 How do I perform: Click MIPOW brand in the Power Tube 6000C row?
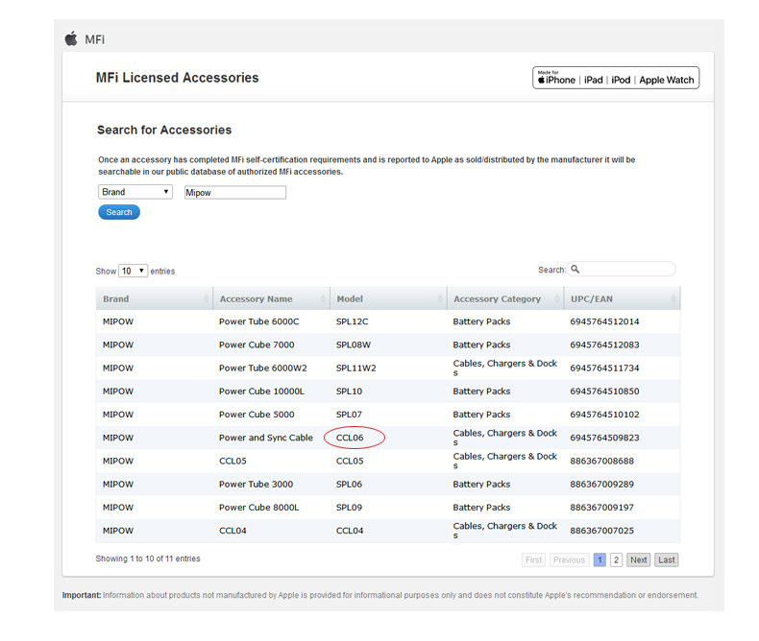[x=117, y=321]
